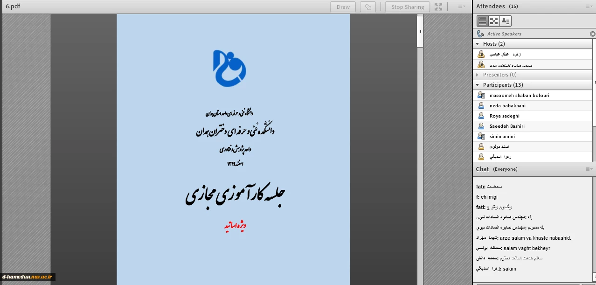This screenshot has height=285, width=596.
Task: Select host زهره عطار عباسي
Action: click(x=532, y=54)
